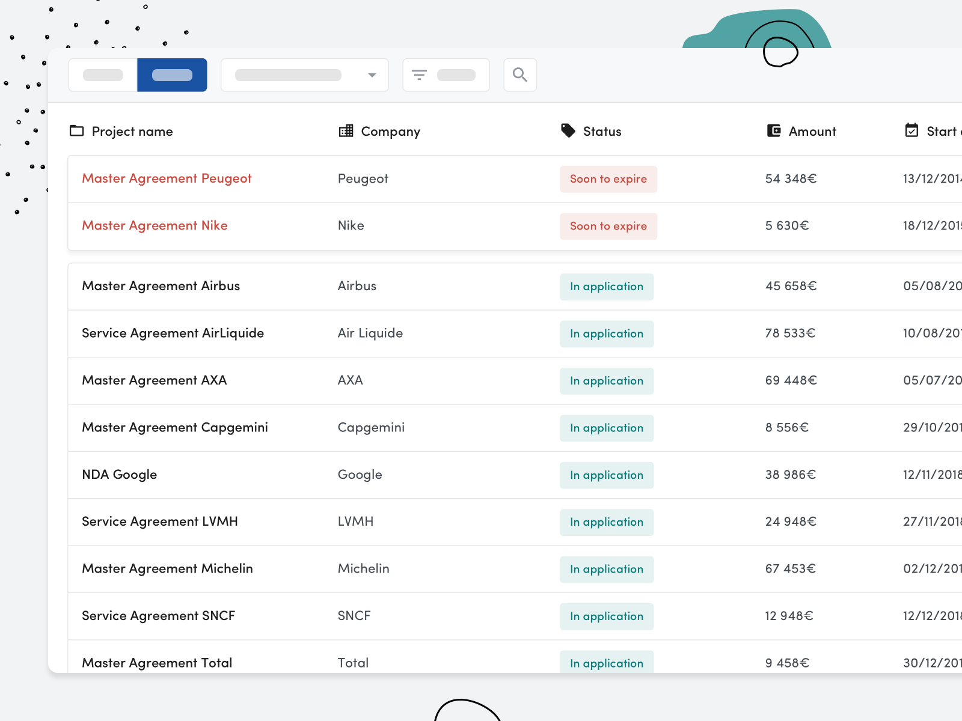Click the folder icon beside Project name
Image resolution: width=962 pixels, height=721 pixels.
point(77,131)
